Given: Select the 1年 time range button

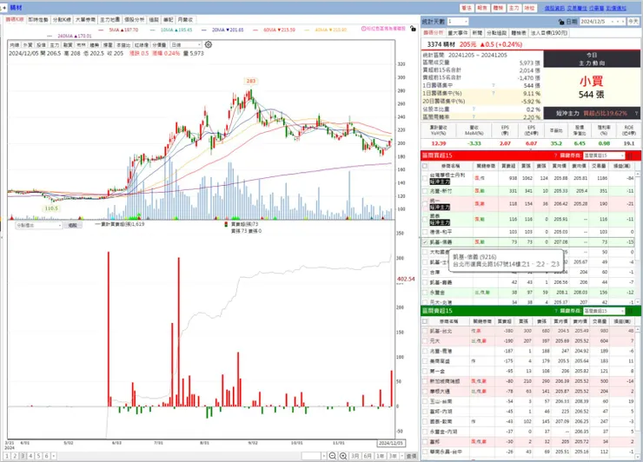Looking at the screenshot, I should (x=380, y=456).
